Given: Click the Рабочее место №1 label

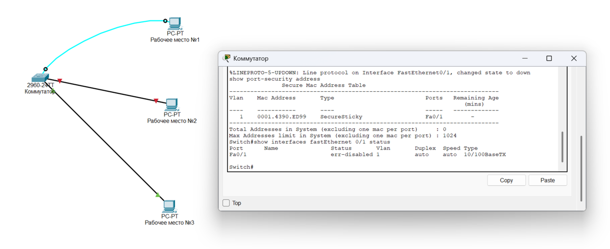Looking at the screenshot, I should click(175, 40).
